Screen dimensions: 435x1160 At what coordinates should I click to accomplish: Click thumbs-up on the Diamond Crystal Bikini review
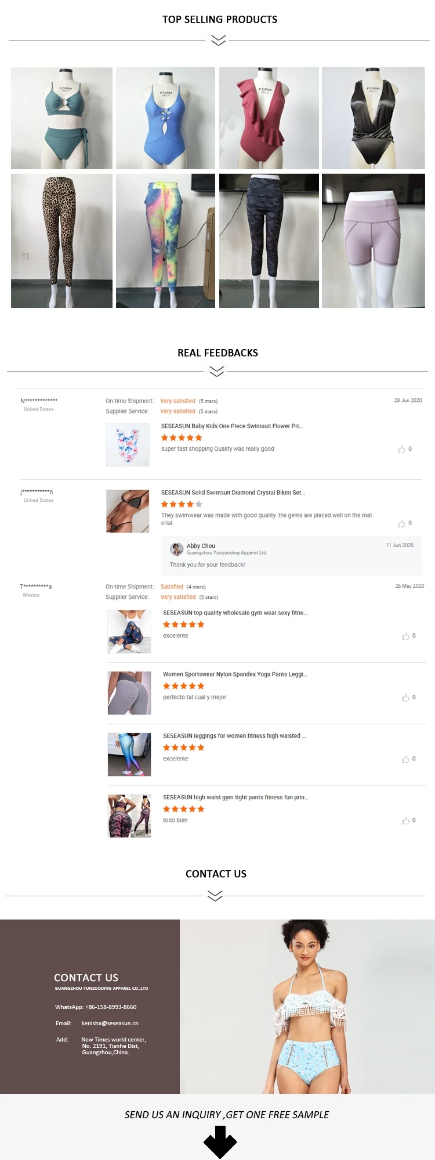(x=401, y=524)
